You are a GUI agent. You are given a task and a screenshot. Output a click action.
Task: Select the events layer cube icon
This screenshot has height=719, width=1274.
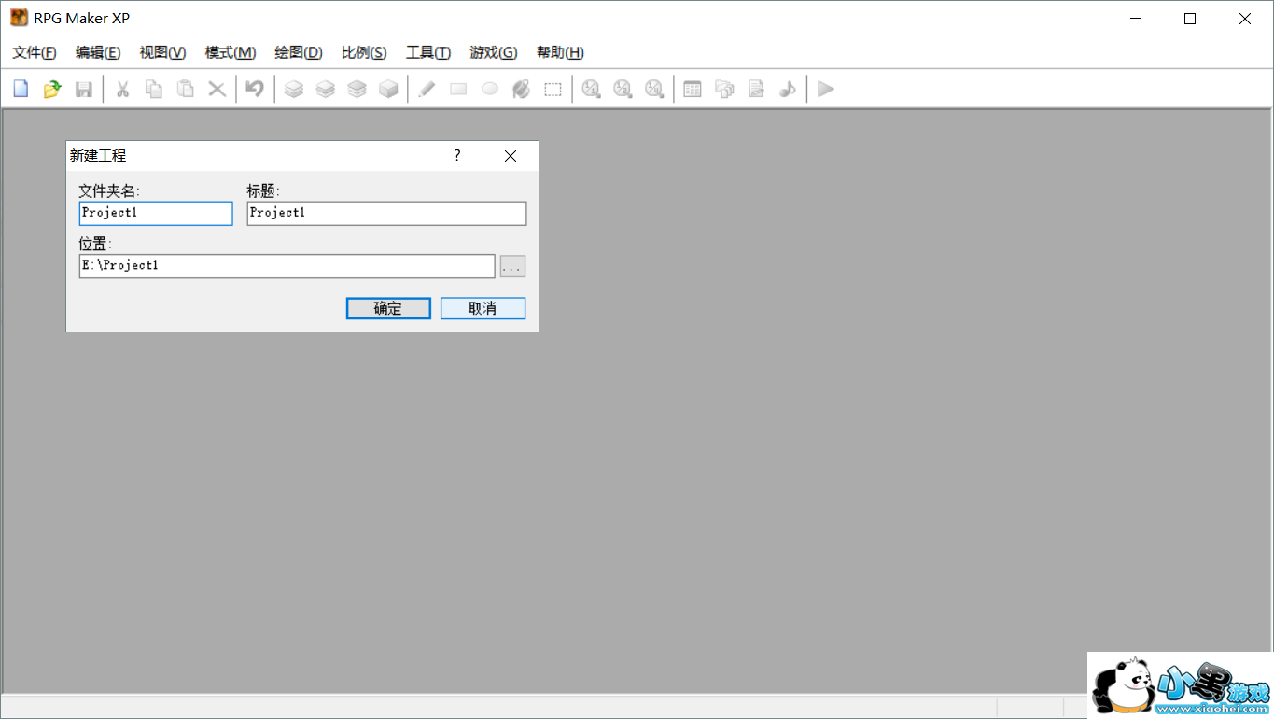point(388,89)
